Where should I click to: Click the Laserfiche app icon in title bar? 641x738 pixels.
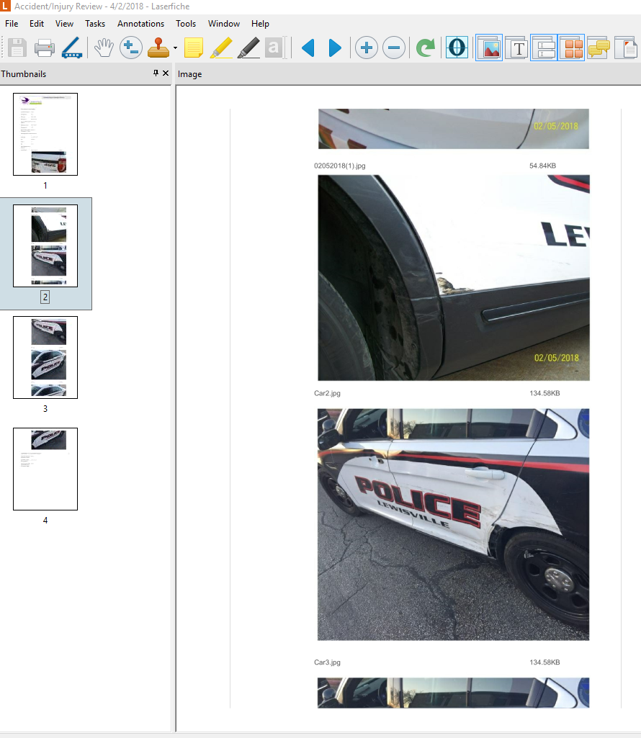(5, 6)
